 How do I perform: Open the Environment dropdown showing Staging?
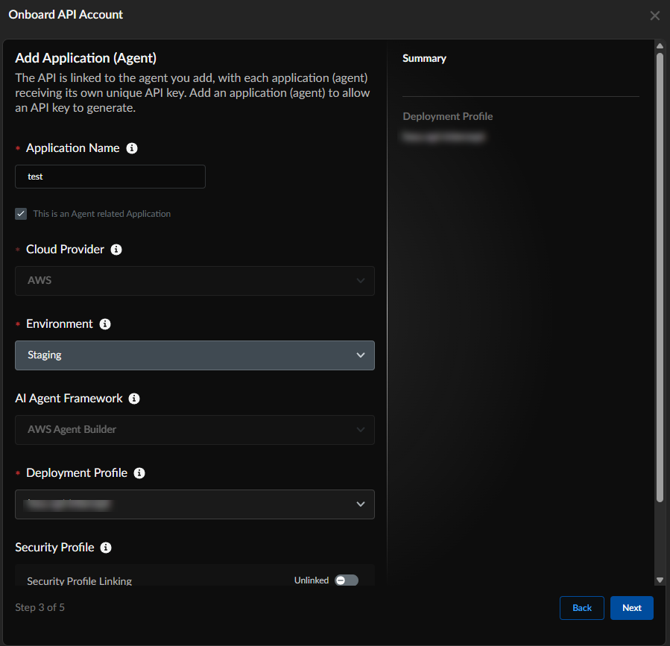[195, 355]
